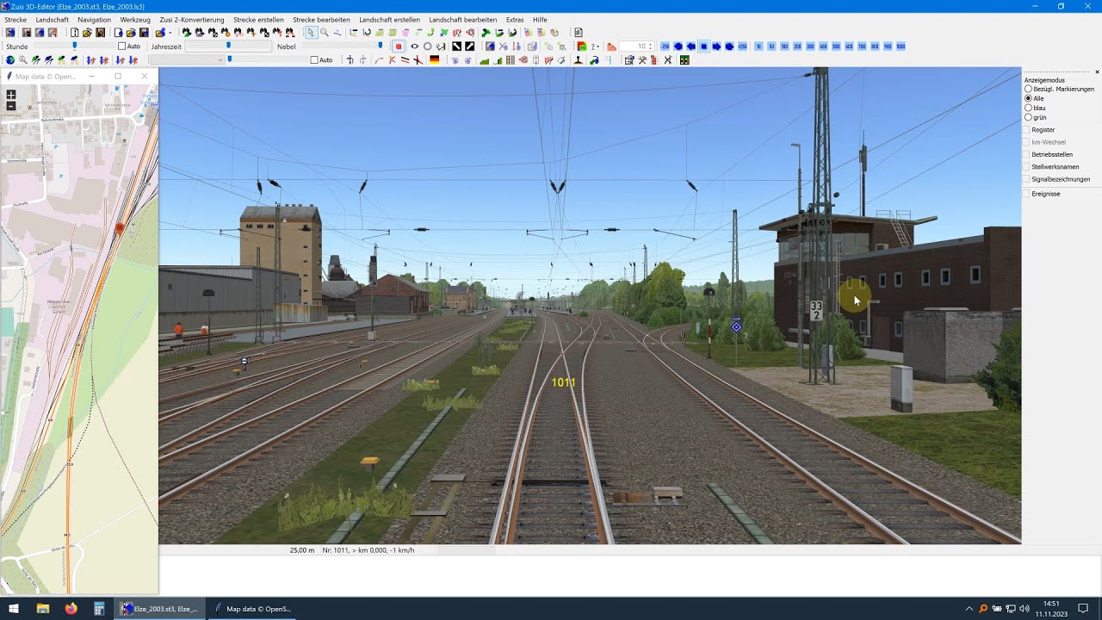Screen dimensions: 1102x620
Task: Open the Hilfe menu
Action: pyautogui.click(x=540, y=20)
